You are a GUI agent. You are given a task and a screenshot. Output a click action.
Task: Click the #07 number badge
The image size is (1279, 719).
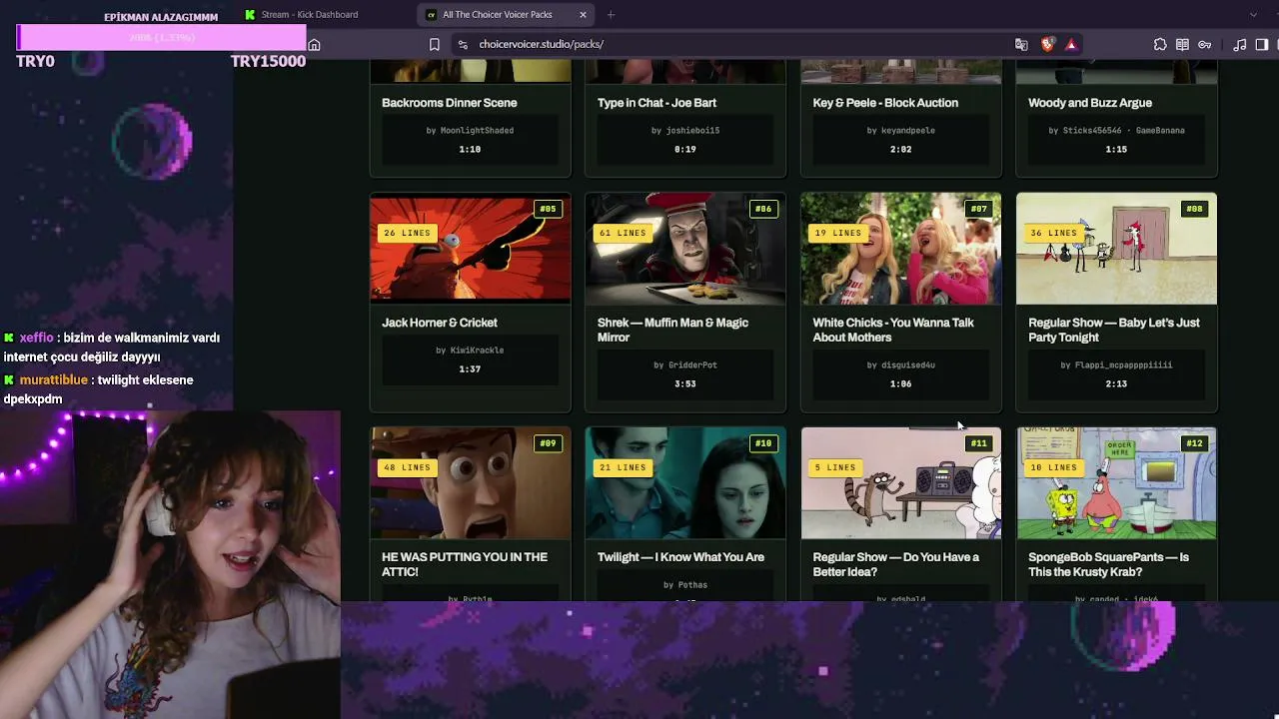point(978,209)
